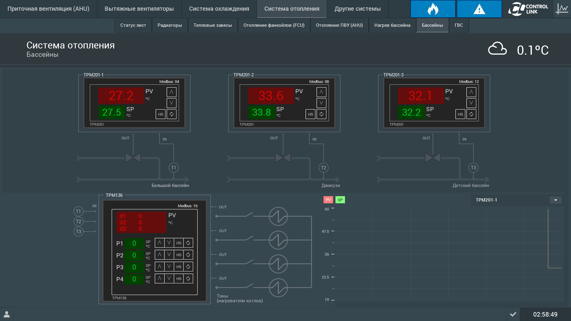The image size is (571, 321).
Task: Open the trends chart icon
Action: [x=562, y=9]
